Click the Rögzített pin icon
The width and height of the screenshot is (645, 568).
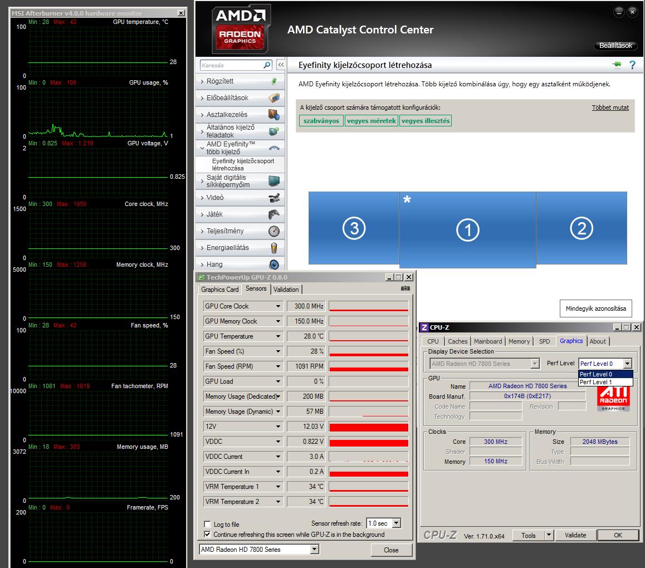tap(274, 81)
